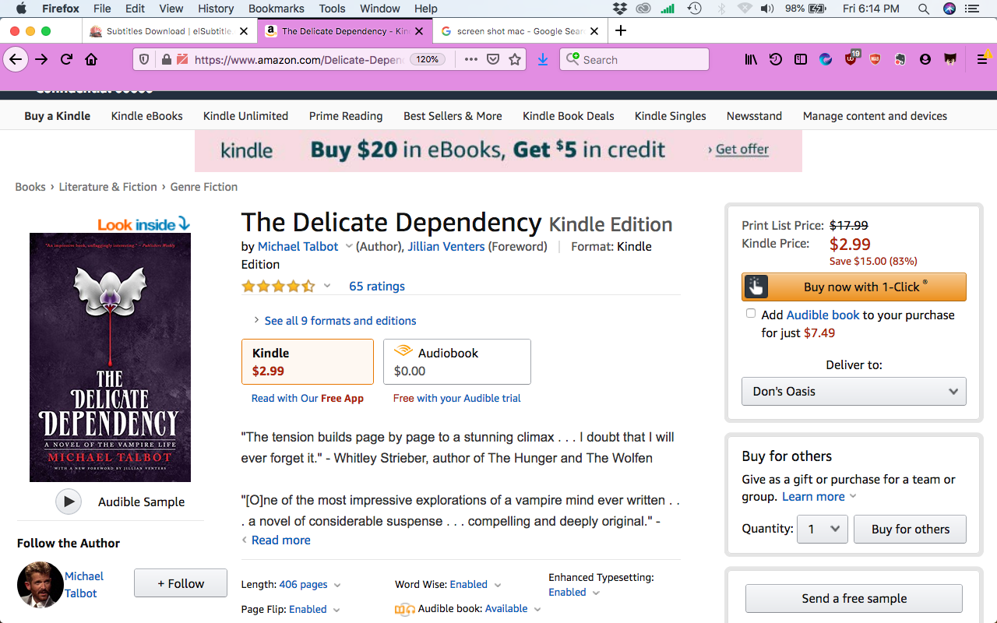Image resolution: width=997 pixels, height=623 pixels.
Task: Open the Bookmarks menu in the menu bar
Action: [276, 9]
